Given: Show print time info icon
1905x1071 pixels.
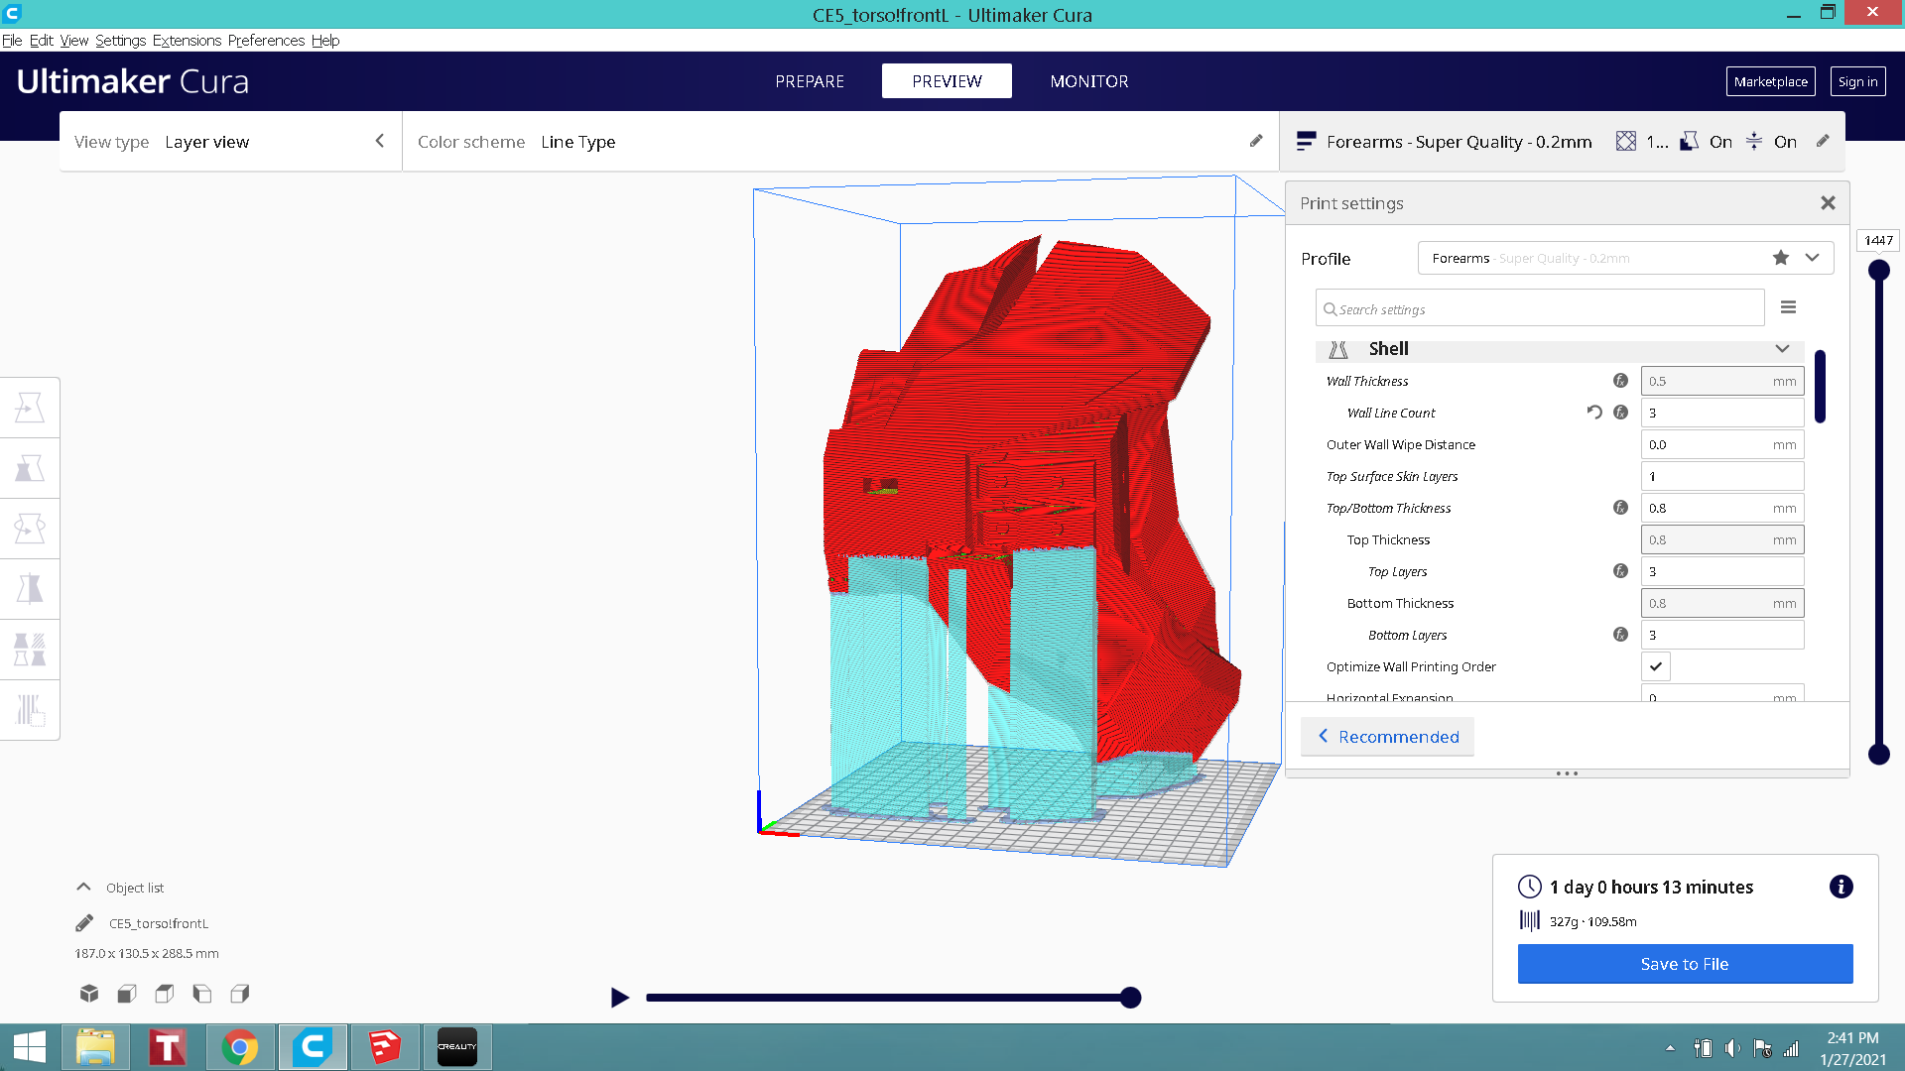Looking at the screenshot, I should tap(1841, 887).
